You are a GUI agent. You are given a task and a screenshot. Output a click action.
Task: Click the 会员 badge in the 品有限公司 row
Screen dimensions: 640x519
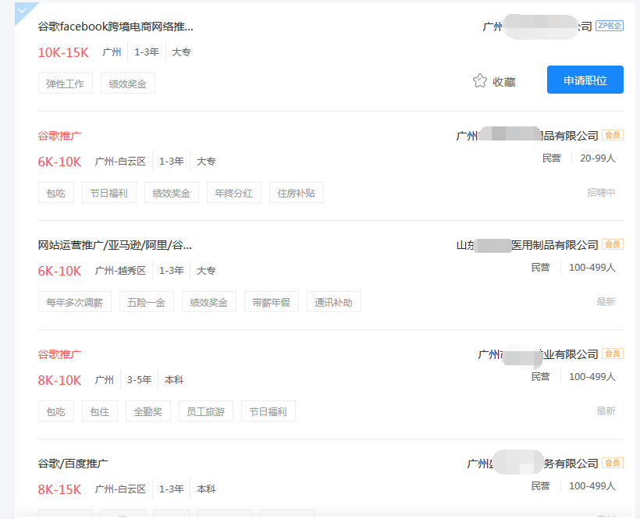[x=612, y=135]
